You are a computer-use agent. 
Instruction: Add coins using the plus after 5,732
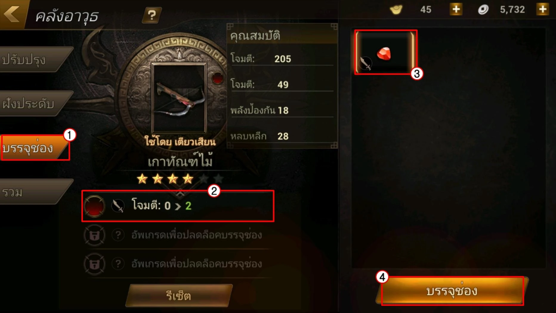coord(543,9)
